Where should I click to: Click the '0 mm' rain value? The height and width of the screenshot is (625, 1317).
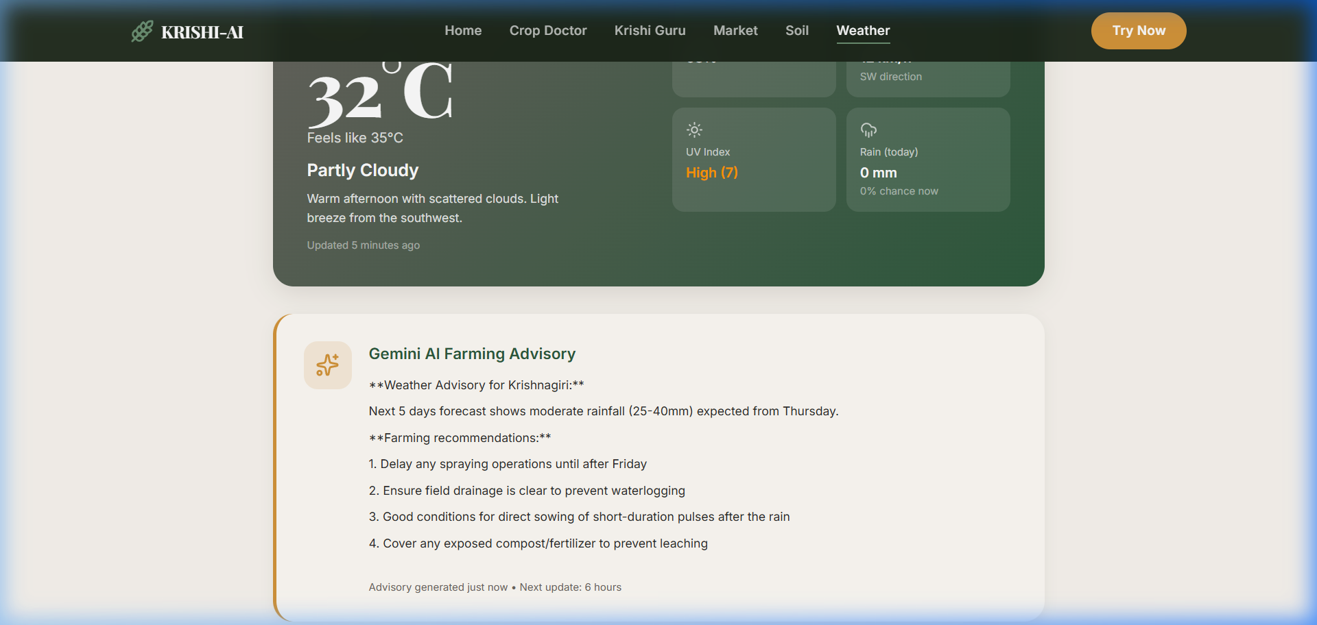[x=879, y=173]
